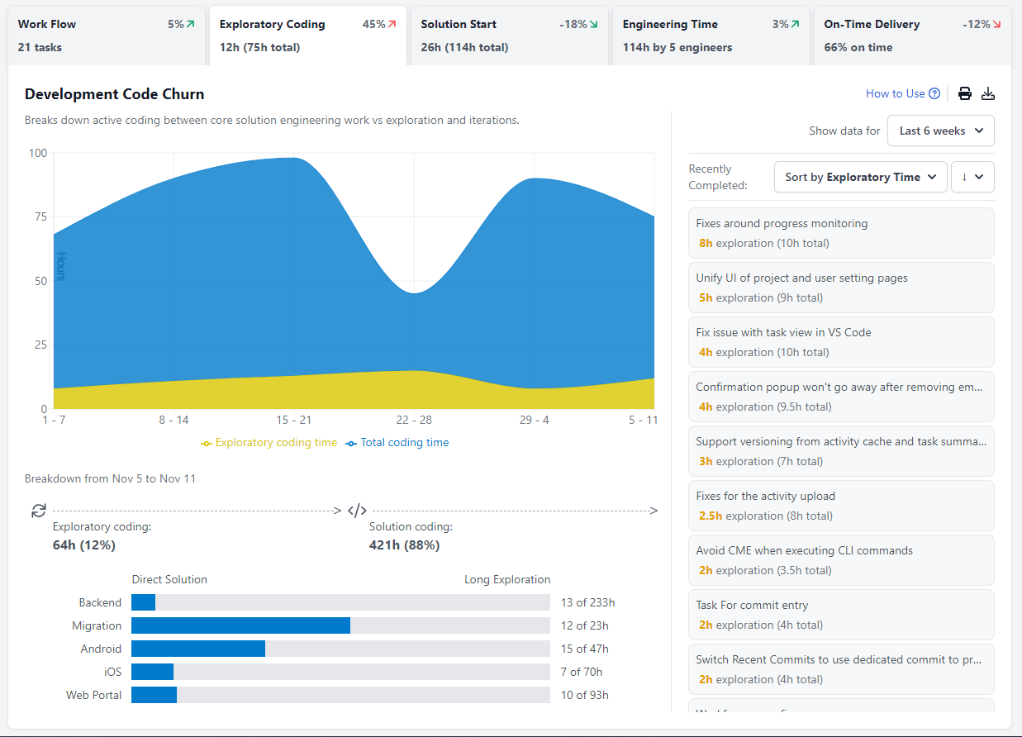Open task Fixes around progress monitoring

pos(841,233)
